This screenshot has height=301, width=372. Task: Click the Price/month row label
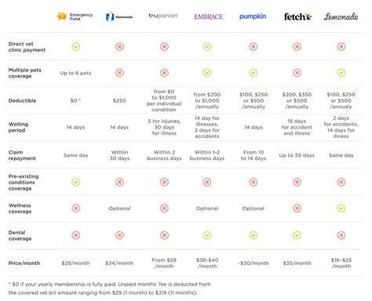click(24, 263)
